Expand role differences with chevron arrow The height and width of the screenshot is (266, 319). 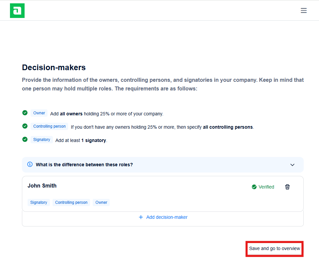click(x=292, y=165)
